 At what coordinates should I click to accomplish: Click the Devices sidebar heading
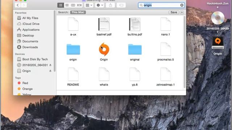(20, 54)
